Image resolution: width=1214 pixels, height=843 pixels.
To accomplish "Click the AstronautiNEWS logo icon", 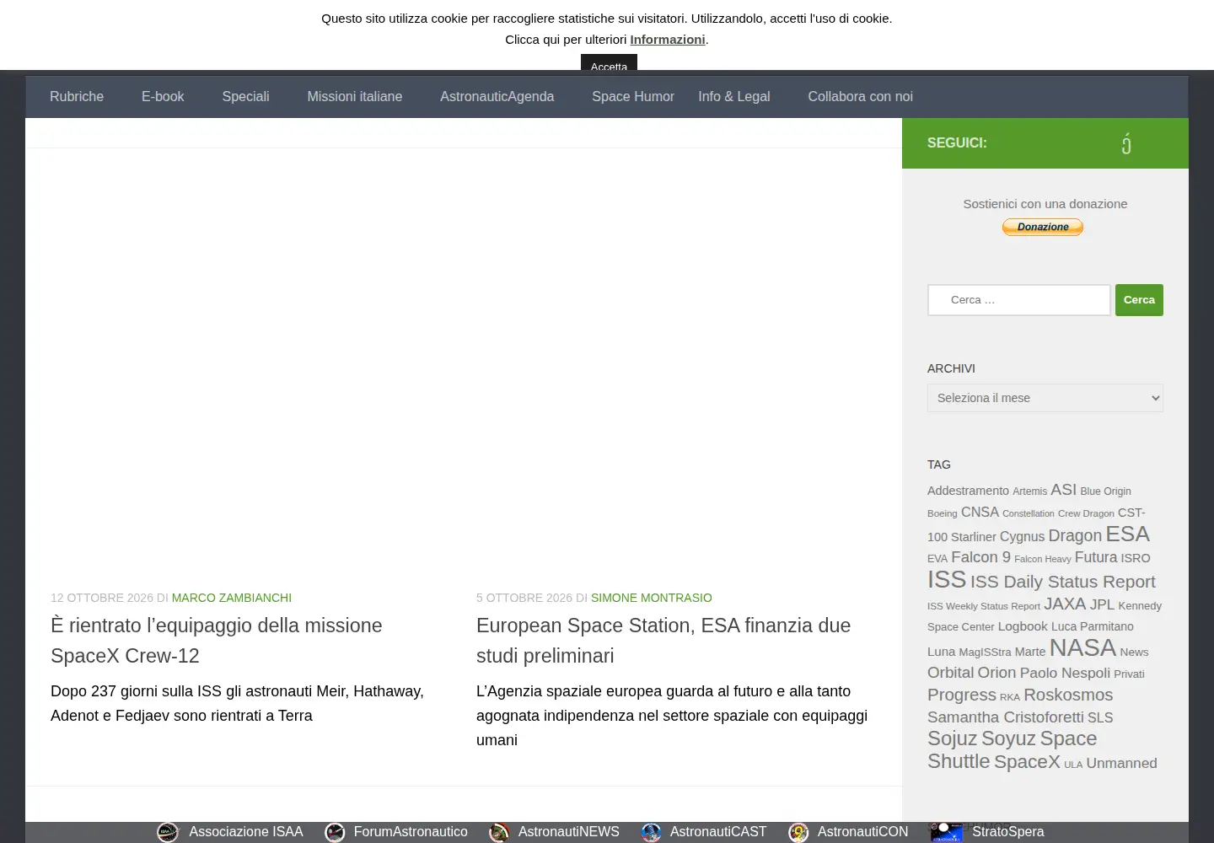I will [499, 832].
